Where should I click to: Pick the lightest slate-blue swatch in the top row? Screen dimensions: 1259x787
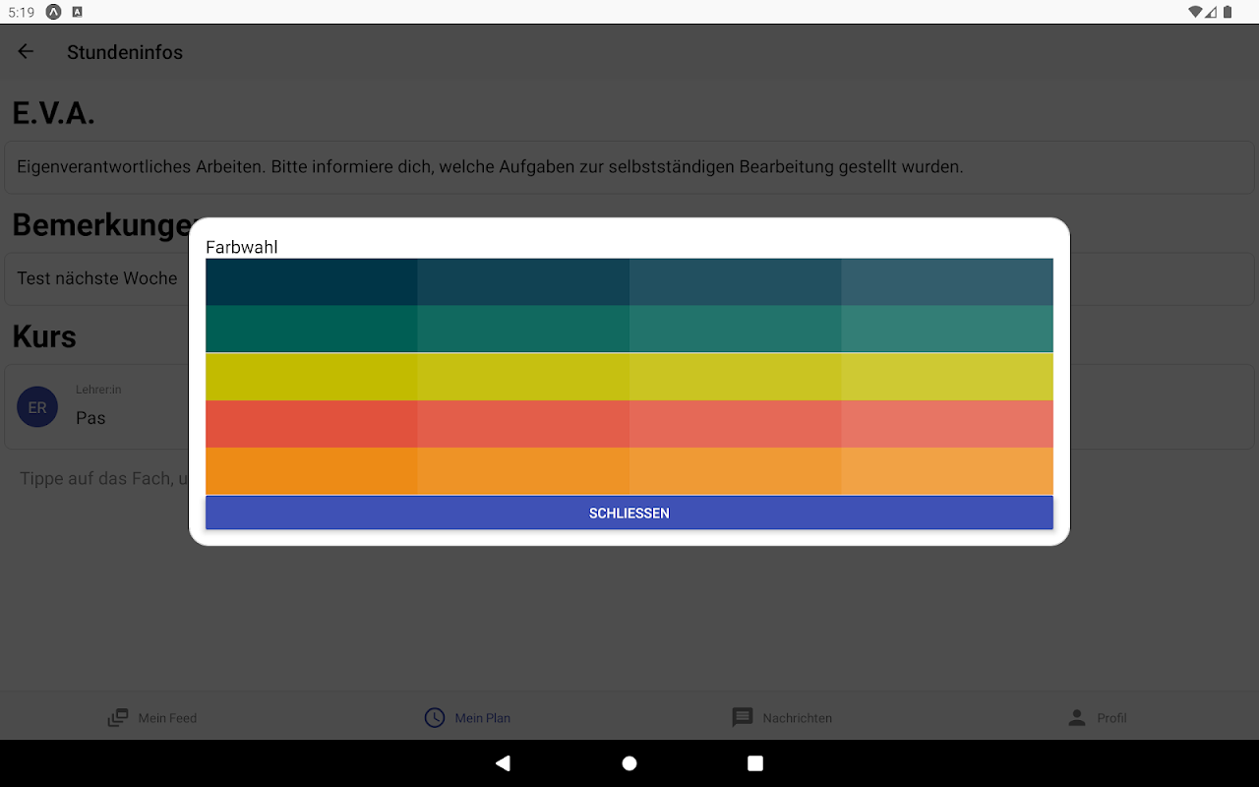(947, 281)
